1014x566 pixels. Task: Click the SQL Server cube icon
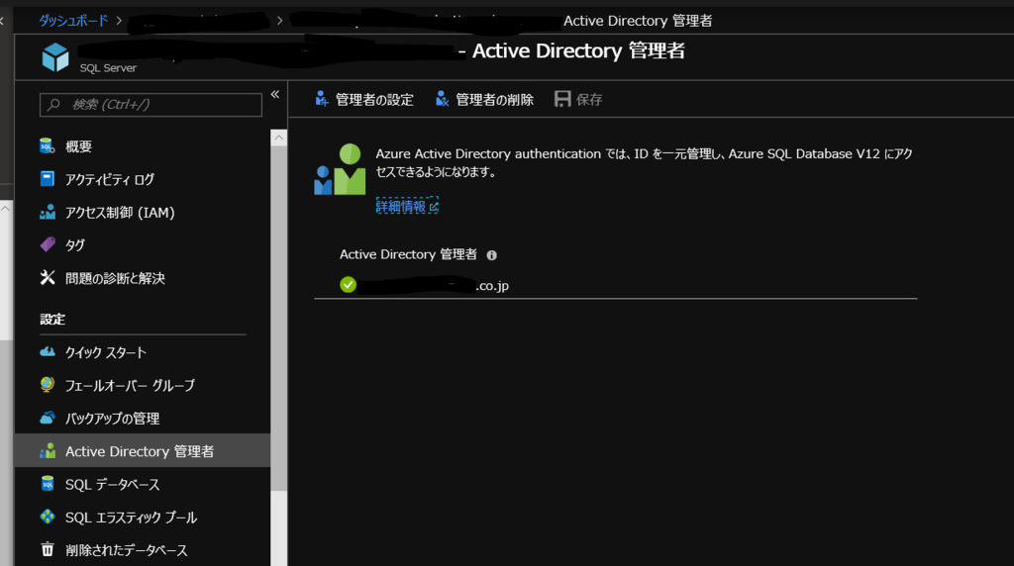[x=55, y=56]
